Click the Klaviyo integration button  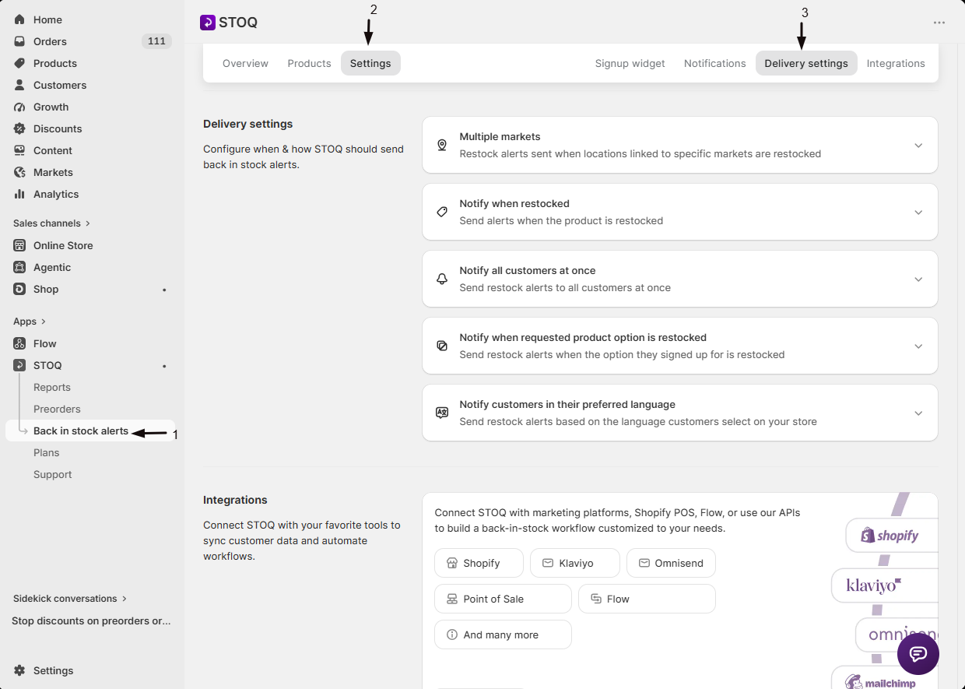[575, 563]
